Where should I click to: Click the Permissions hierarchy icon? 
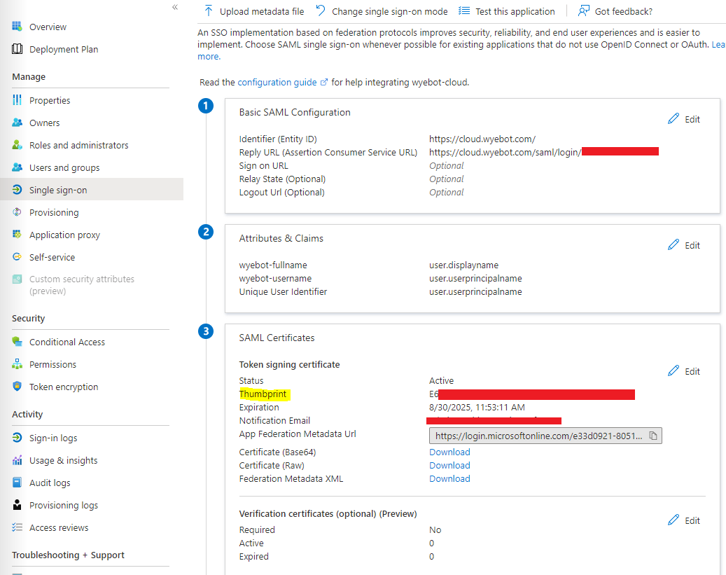point(17,364)
